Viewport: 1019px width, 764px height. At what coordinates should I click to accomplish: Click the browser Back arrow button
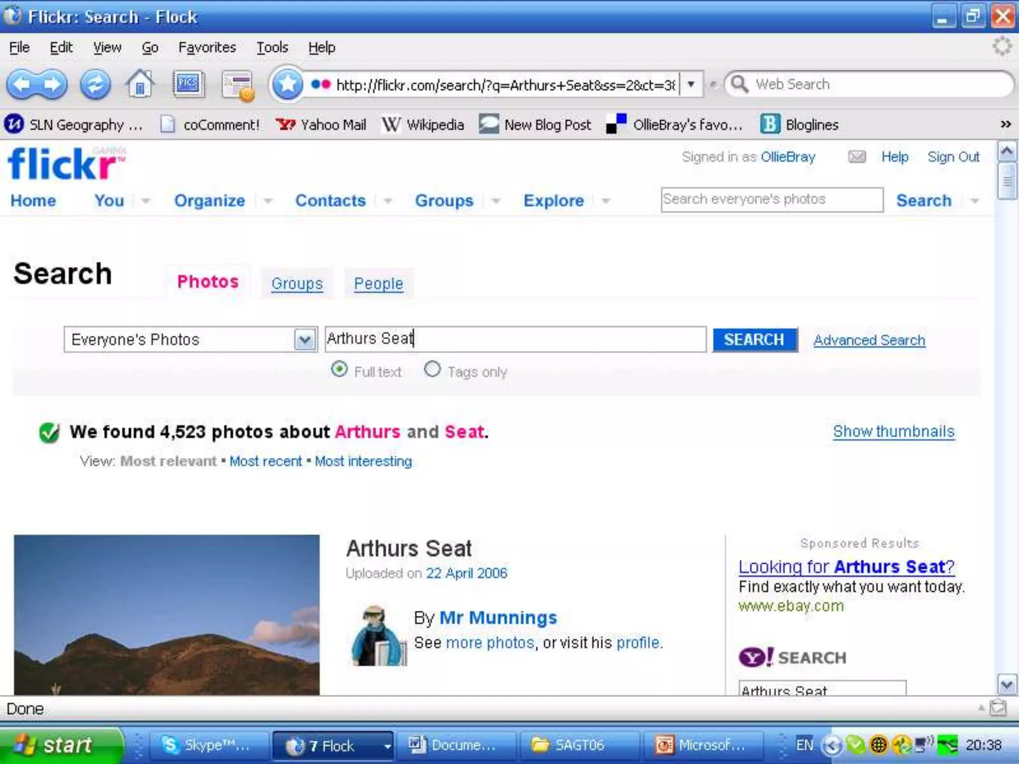click(x=22, y=85)
